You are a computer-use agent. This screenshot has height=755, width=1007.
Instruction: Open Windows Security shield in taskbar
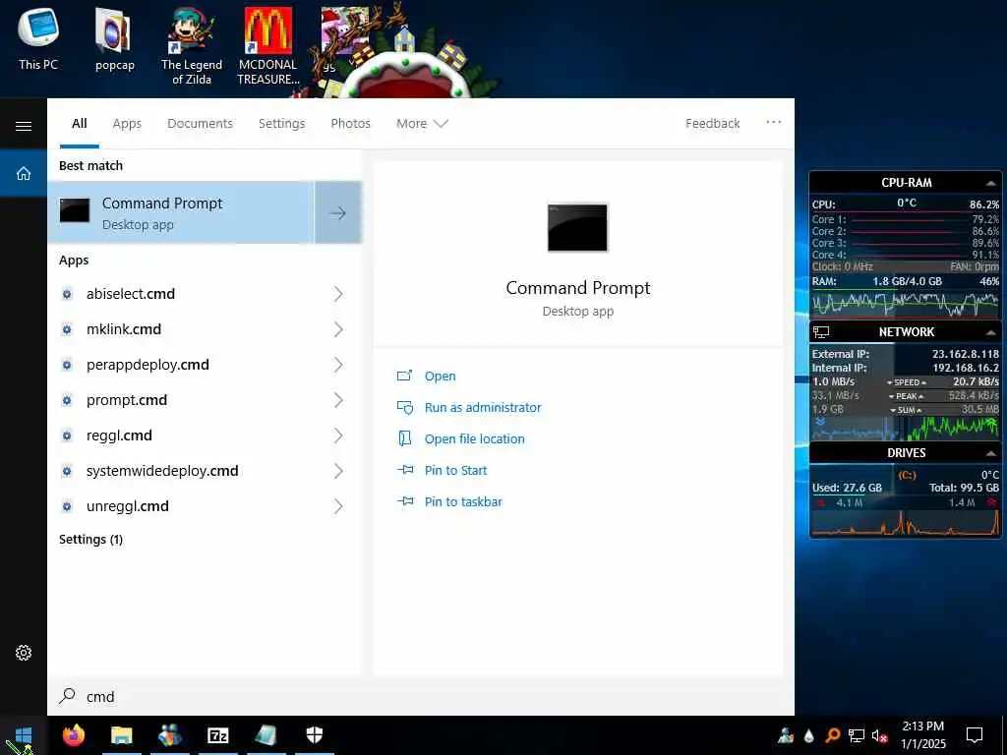click(x=314, y=735)
